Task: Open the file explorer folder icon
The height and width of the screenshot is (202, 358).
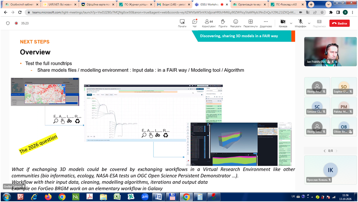Action: click(x=103, y=197)
